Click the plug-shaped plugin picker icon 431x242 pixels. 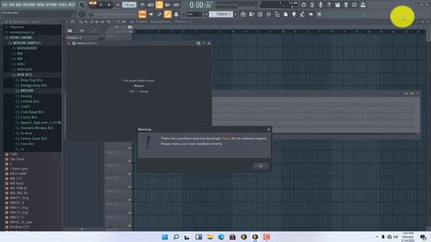(294, 14)
